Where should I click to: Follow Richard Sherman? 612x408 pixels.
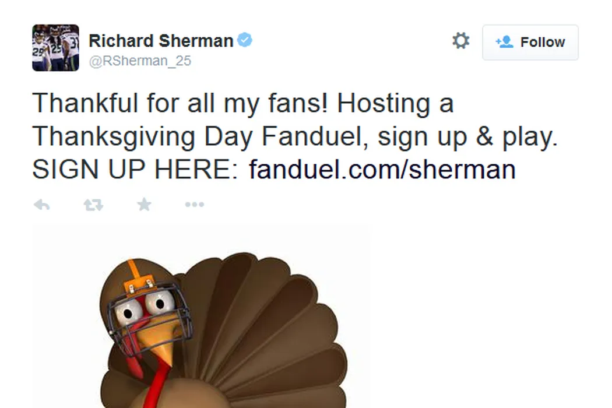click(x=530, y=43)
